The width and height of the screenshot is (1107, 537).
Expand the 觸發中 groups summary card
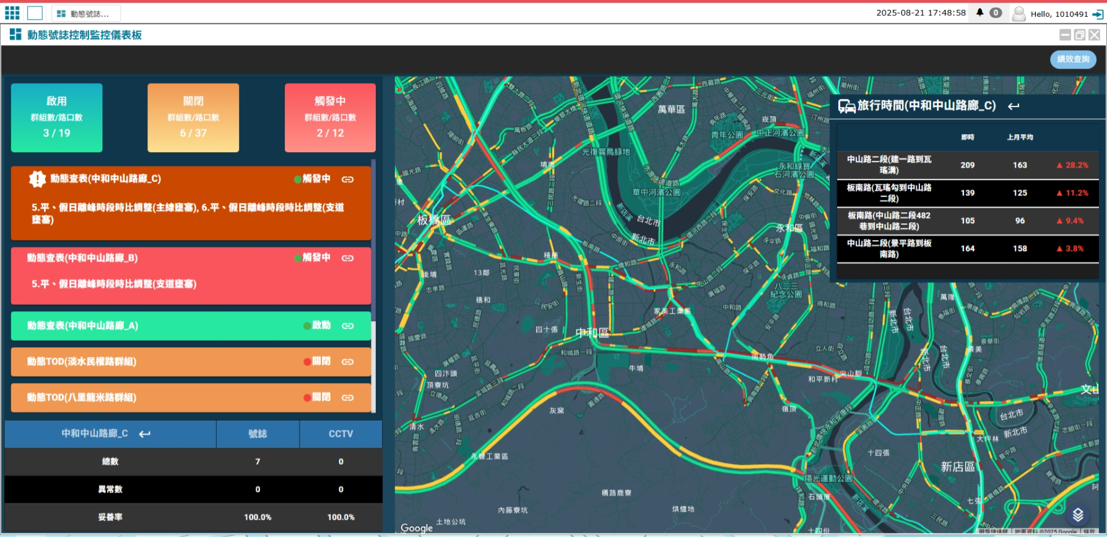[330, 118]
